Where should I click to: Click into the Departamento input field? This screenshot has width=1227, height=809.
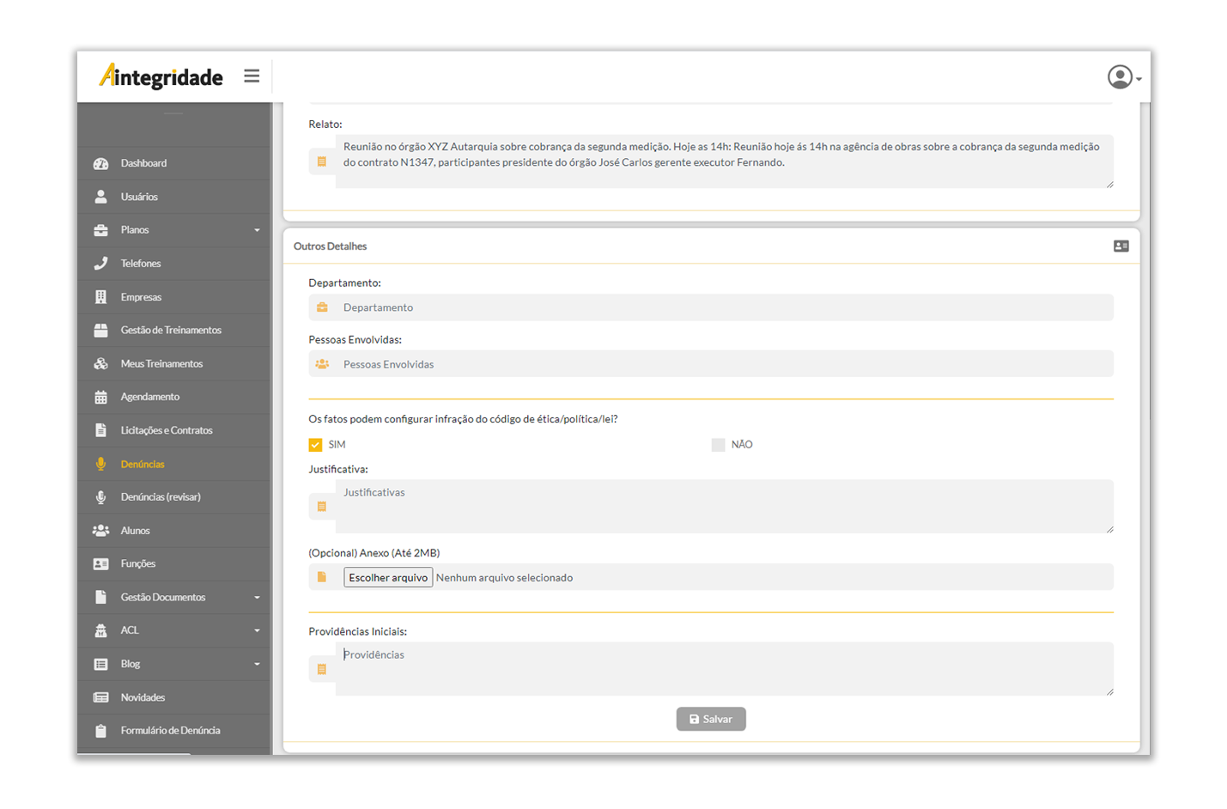click(x=724, y=307)
